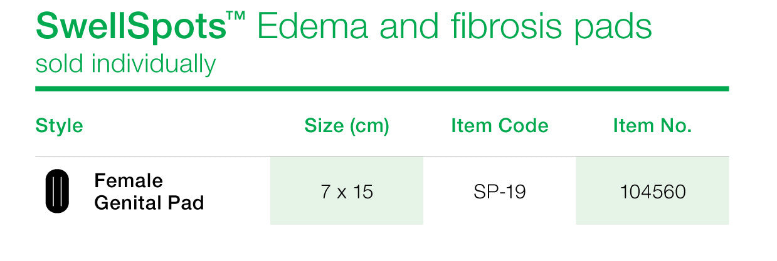The height and width of the screenshot is (261, 777).
Task: Click the 'Genital Pad' text line
Action: point(149,203)
